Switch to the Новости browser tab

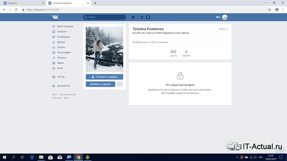(x=23, y=3)
